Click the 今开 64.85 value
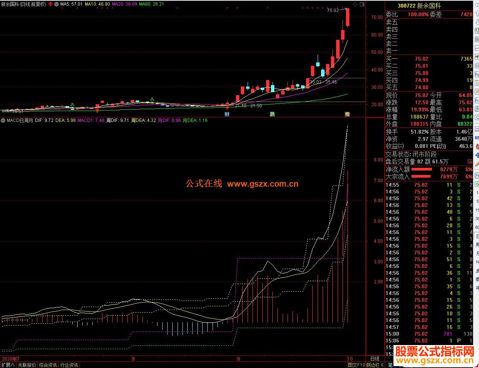Image resolution: width=479 pixels, height=368 pixels. [x=465, y=96]
